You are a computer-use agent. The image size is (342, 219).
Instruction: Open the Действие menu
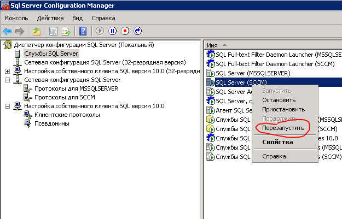coord(50,18)
